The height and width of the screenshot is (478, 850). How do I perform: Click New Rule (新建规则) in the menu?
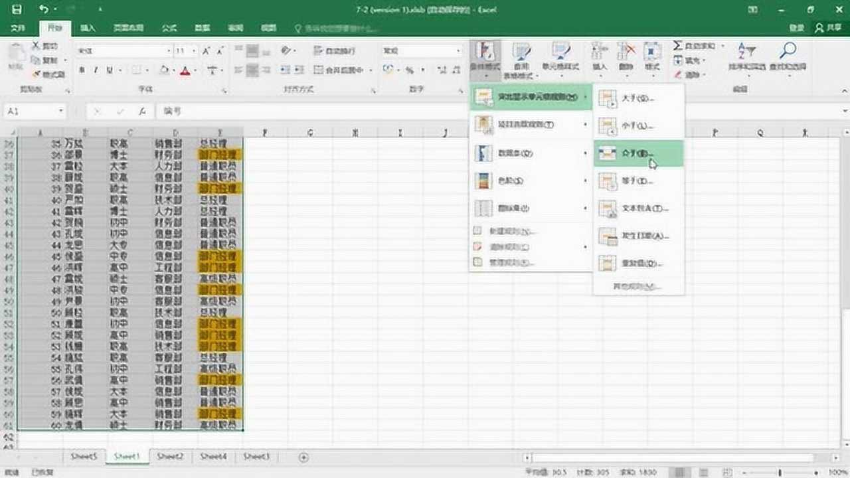pyautogui.click(x=531, y=232)
